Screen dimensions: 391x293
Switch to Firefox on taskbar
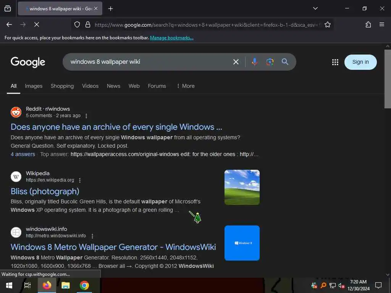47,285
